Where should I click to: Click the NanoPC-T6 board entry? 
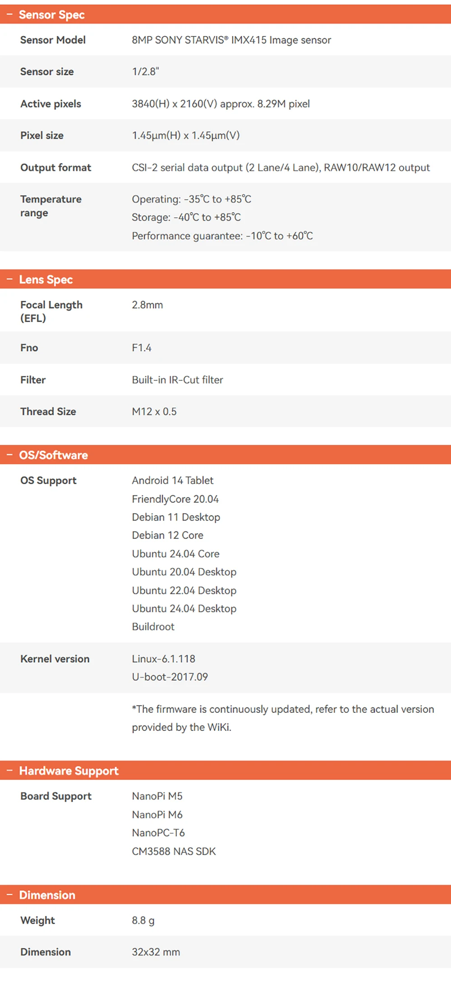pyautogui.click(x=158, y=832)
